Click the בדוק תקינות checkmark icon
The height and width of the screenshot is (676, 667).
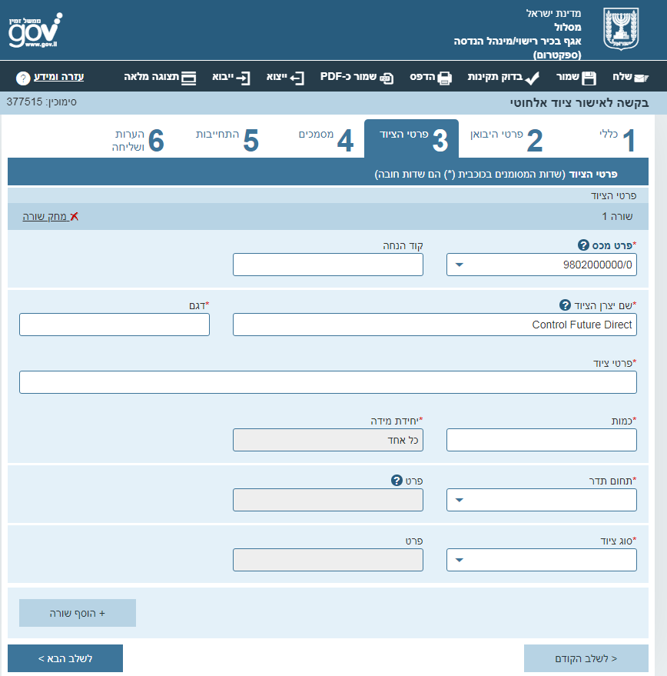532,78
